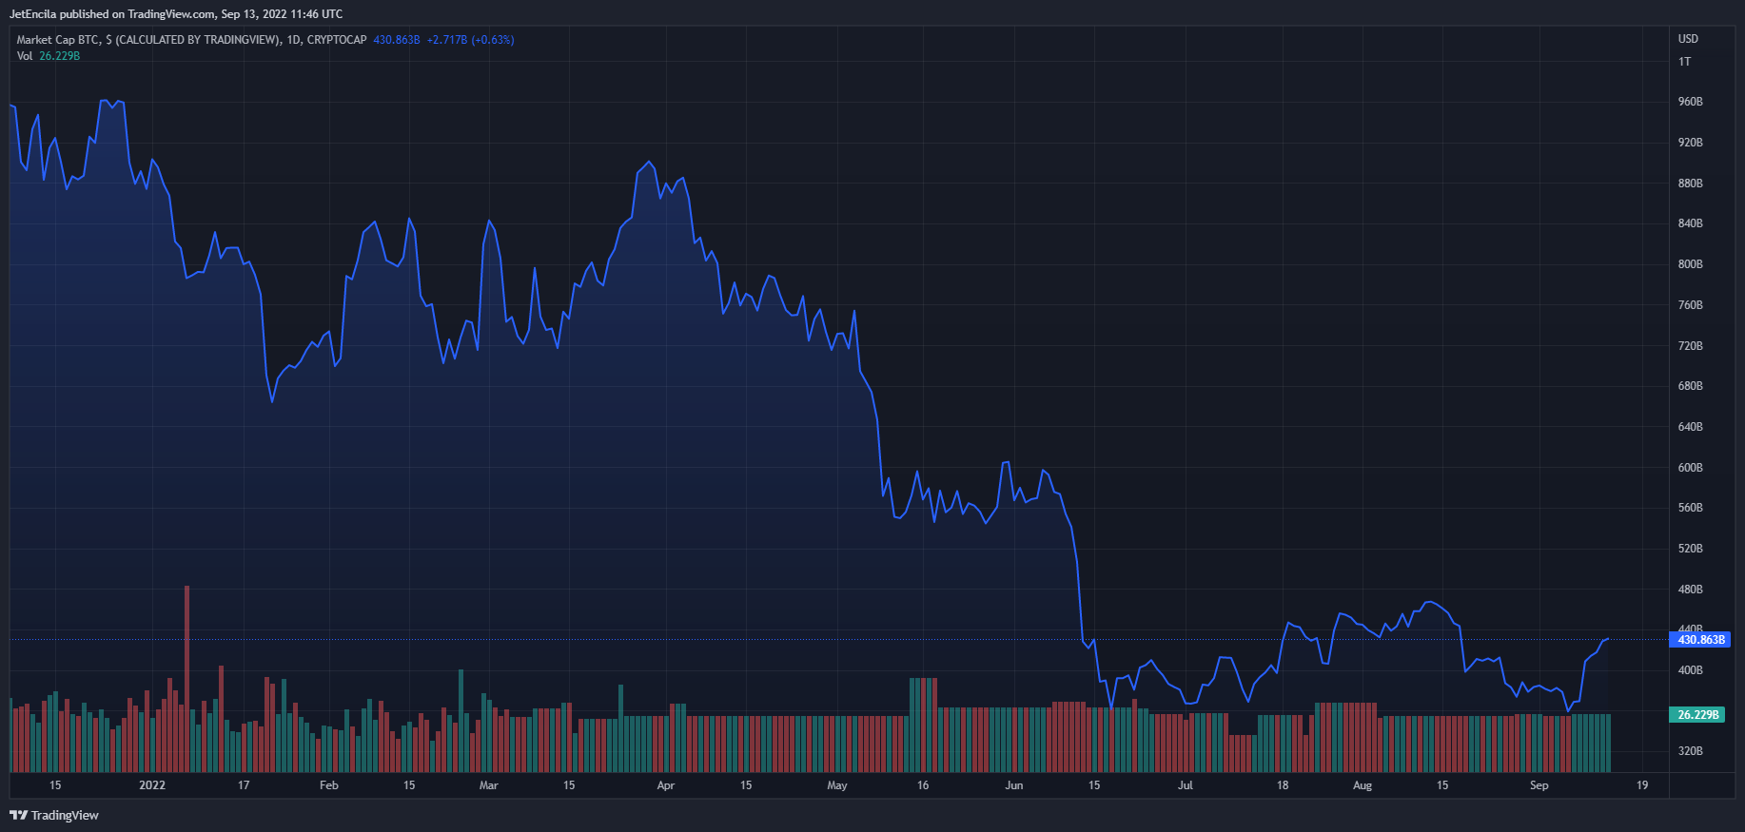This screenshot has width=1745, height=832.
Task: Click the Aug label on the time axis
Action: click(1363, 785)
